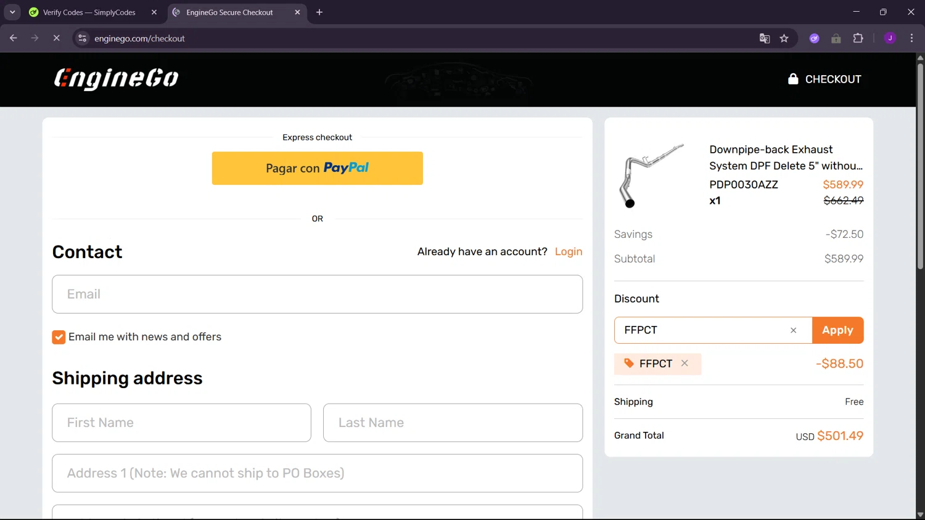The height and width of the screenshot is (520, 925).
Task: Click into the Last Name field
Action: [x=453, y=423]
